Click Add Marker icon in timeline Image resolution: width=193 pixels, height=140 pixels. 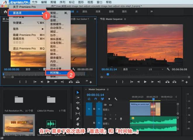109,99
